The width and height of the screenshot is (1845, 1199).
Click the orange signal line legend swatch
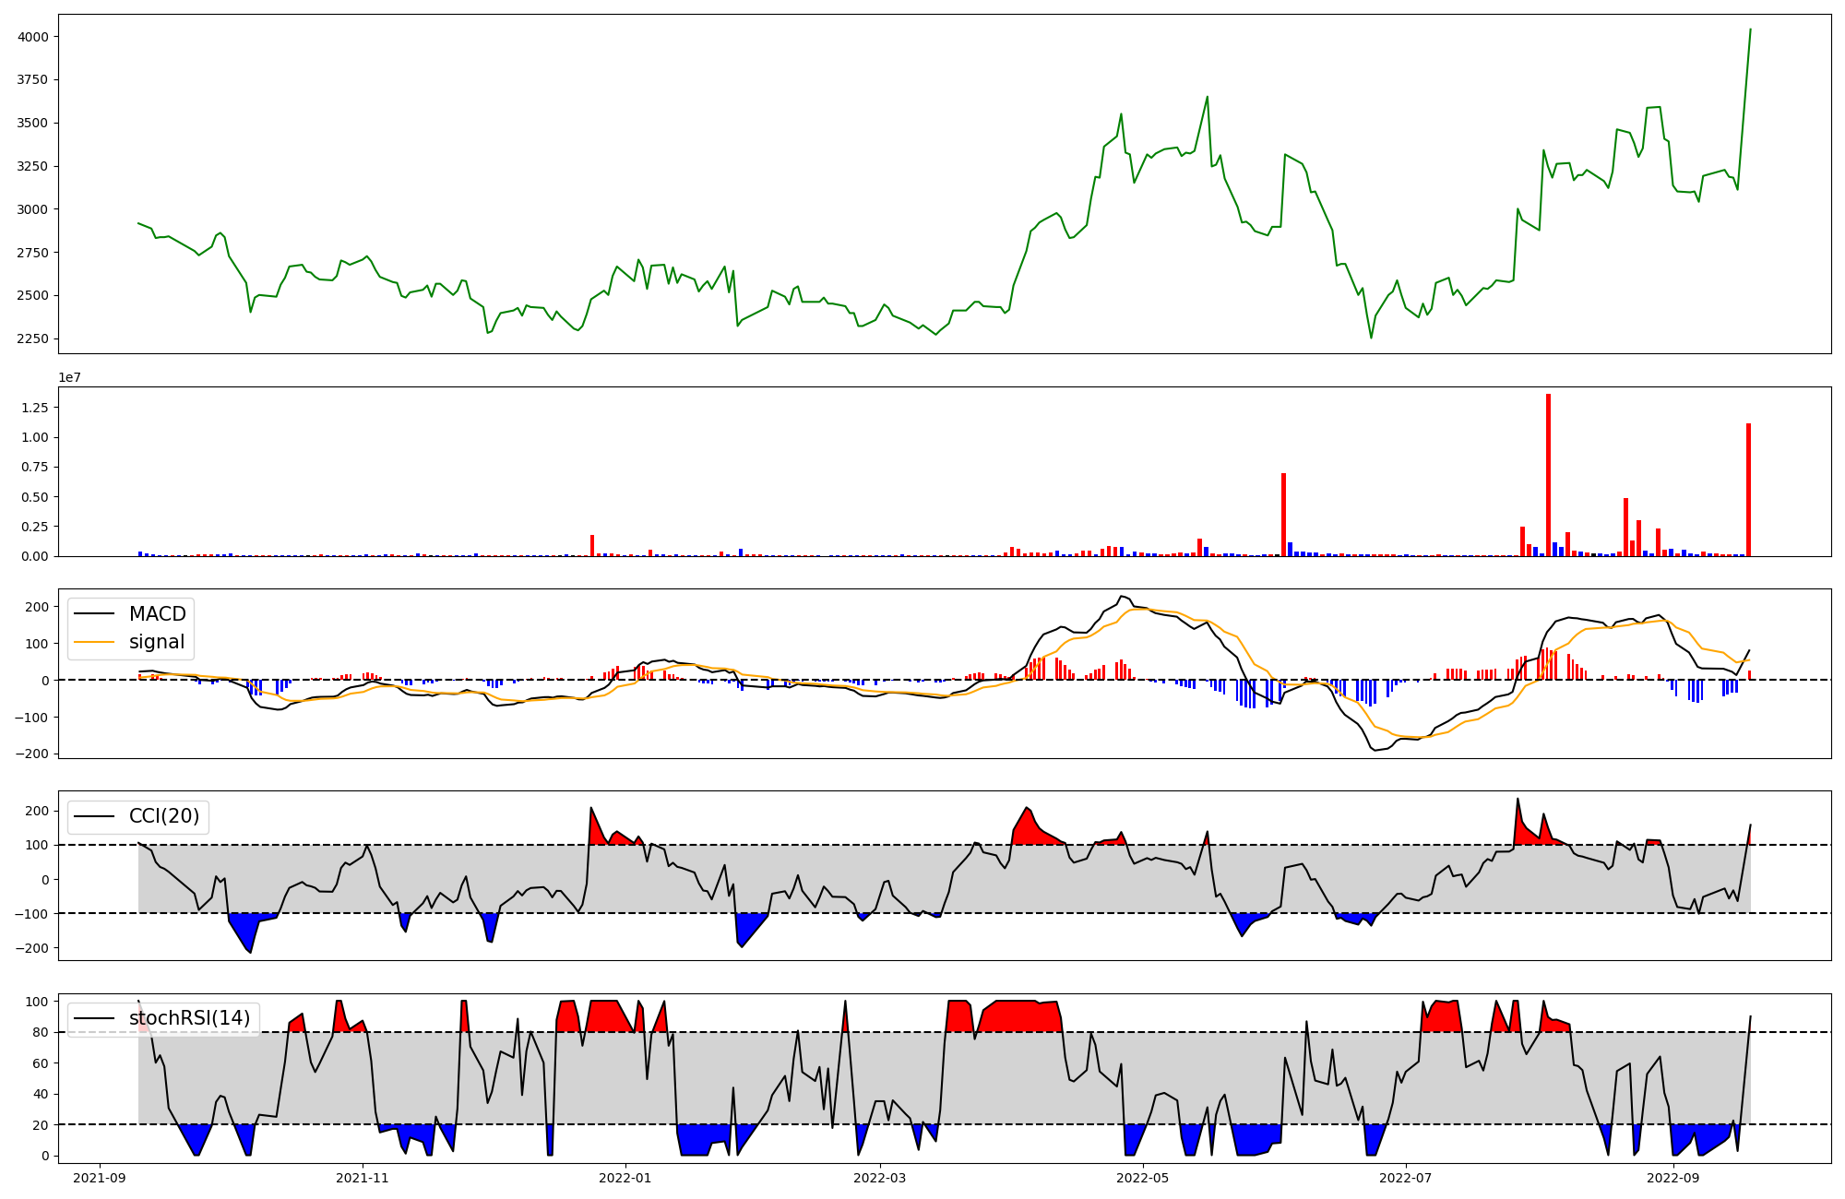pyautogui.click(x=94, y=642)
